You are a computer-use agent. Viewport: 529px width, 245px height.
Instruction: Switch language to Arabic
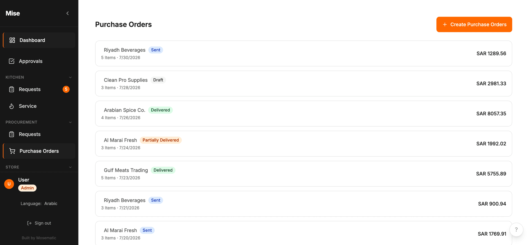click(51, 203)
